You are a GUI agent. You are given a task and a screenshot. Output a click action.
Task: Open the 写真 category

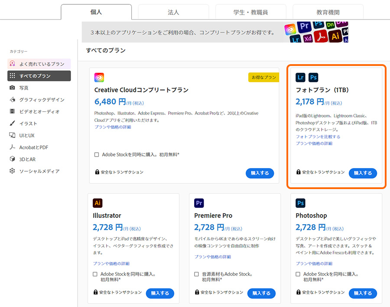click(39, 88)
